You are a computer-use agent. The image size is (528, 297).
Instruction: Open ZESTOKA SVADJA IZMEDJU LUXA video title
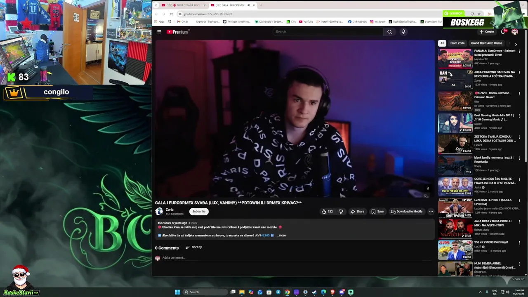click(495, 139)
